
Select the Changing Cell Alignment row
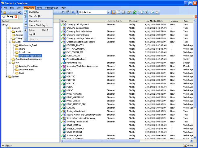click(127, 25)
